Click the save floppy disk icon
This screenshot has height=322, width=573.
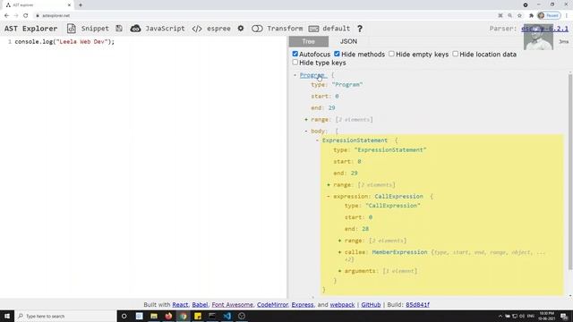(119, 29)
